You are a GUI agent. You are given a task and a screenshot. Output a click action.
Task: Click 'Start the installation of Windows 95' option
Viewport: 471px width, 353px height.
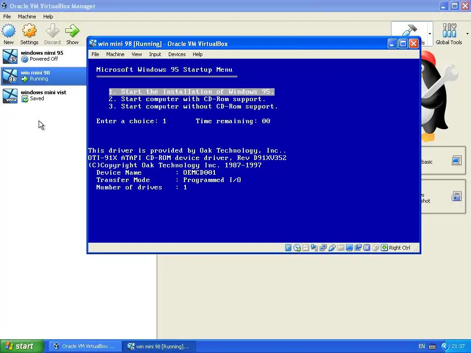pyautogui.click(x=191, y=91)
